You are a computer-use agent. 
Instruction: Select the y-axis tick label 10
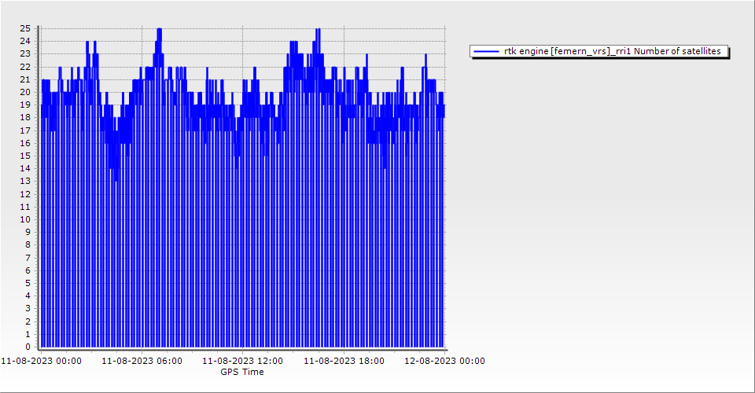pyautogui.click(x=25, y=219)
